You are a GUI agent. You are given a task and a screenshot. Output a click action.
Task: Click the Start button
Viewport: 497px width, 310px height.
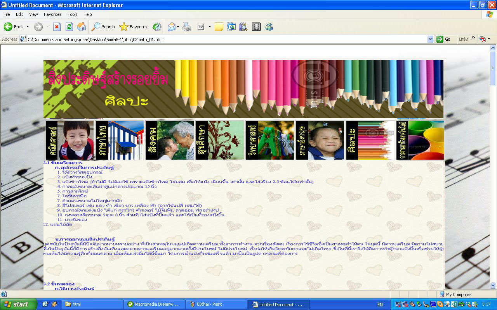coord(19,304)
